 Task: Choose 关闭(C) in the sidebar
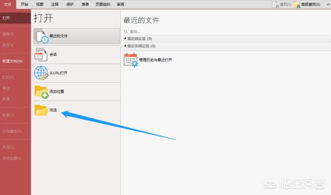pyautogui.click(x=8, y=147)
